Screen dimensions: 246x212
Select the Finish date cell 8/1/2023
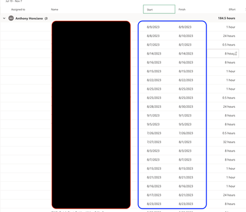pyautogui.click(x=185, y=142)
